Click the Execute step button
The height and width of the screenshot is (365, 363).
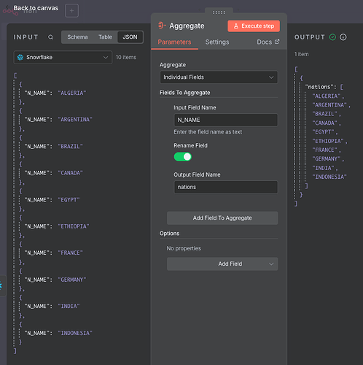point(254,26)
